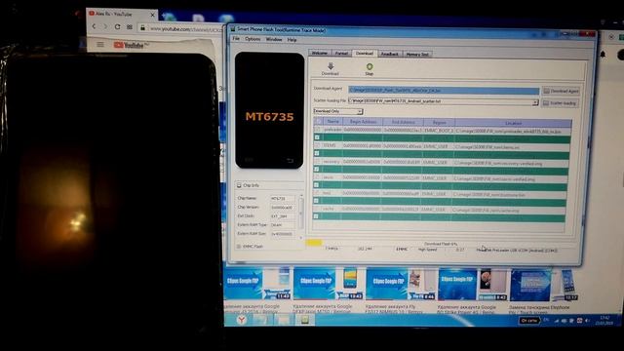Reload the page in the browser window
Viewport: 624px width, 351px height.
pos(117,26)
